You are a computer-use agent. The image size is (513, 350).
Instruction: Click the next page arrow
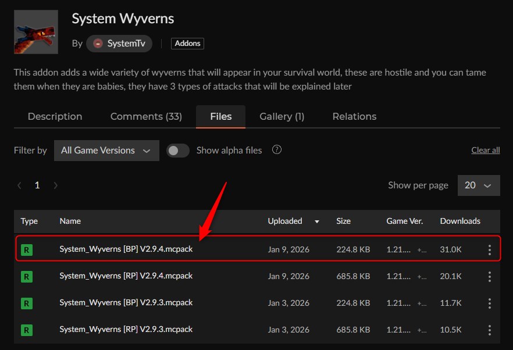tap(55, 185)
